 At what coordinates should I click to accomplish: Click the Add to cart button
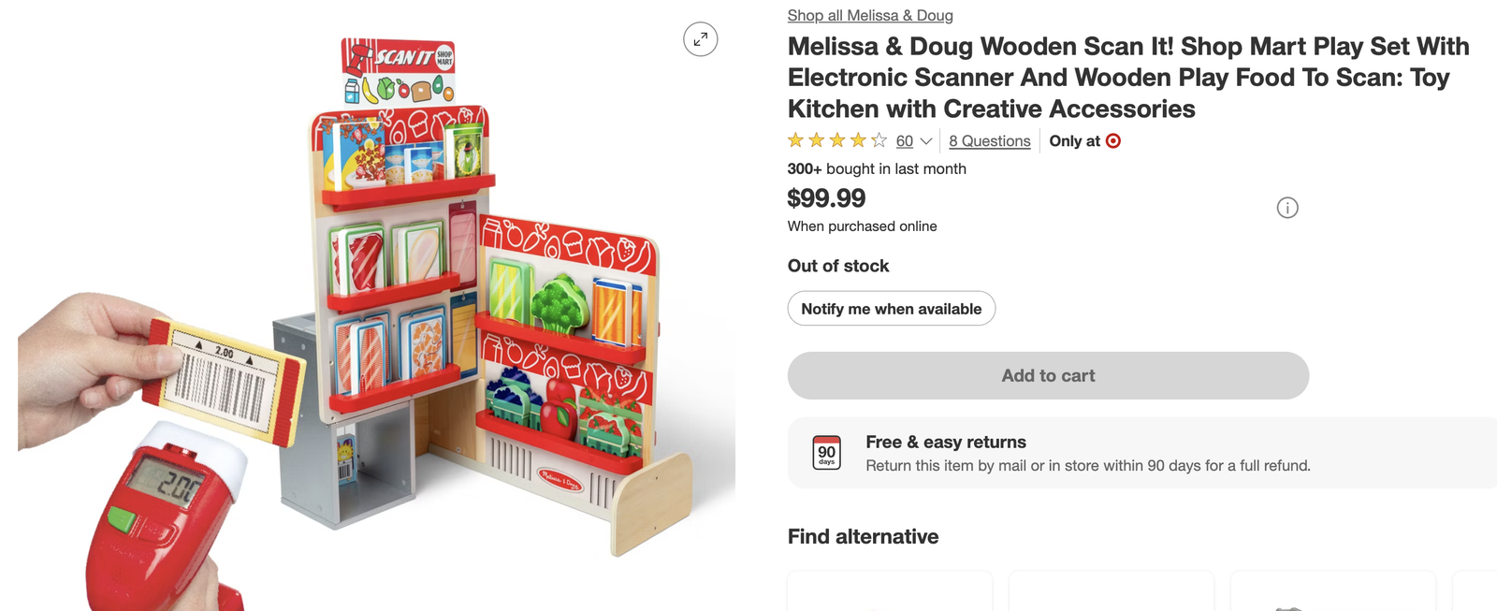[1048, 375]
